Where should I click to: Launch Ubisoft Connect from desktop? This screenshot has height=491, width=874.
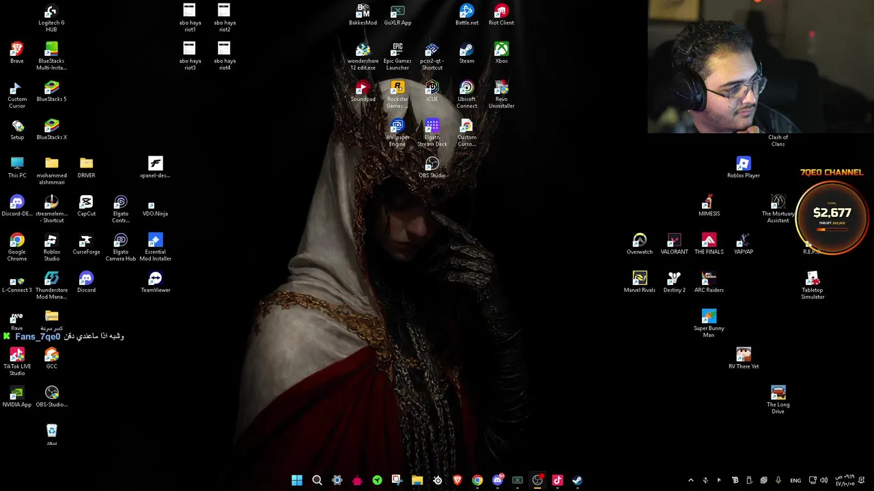tap(466, 95)
